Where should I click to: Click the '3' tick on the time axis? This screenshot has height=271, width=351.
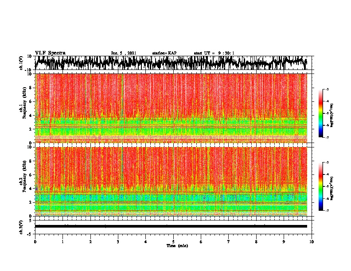118,242
